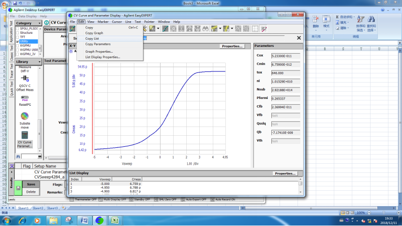Viewport: 402px width, 226px height.
Task: Click the List Display Properties... button
Action: click(285, 173)
